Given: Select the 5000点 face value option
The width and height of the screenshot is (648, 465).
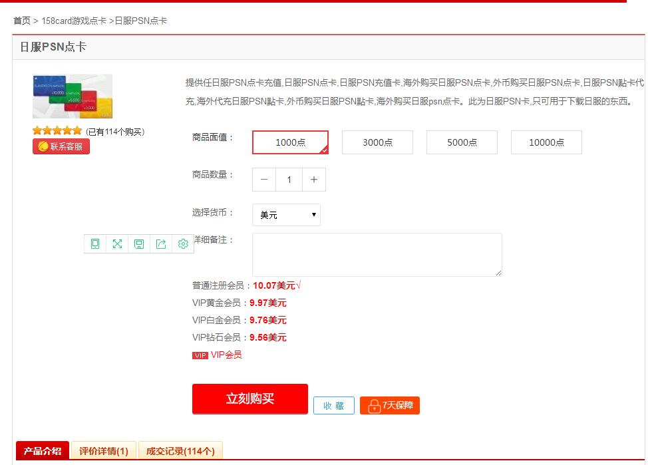Looking at the screenshot, I should 462,142.
